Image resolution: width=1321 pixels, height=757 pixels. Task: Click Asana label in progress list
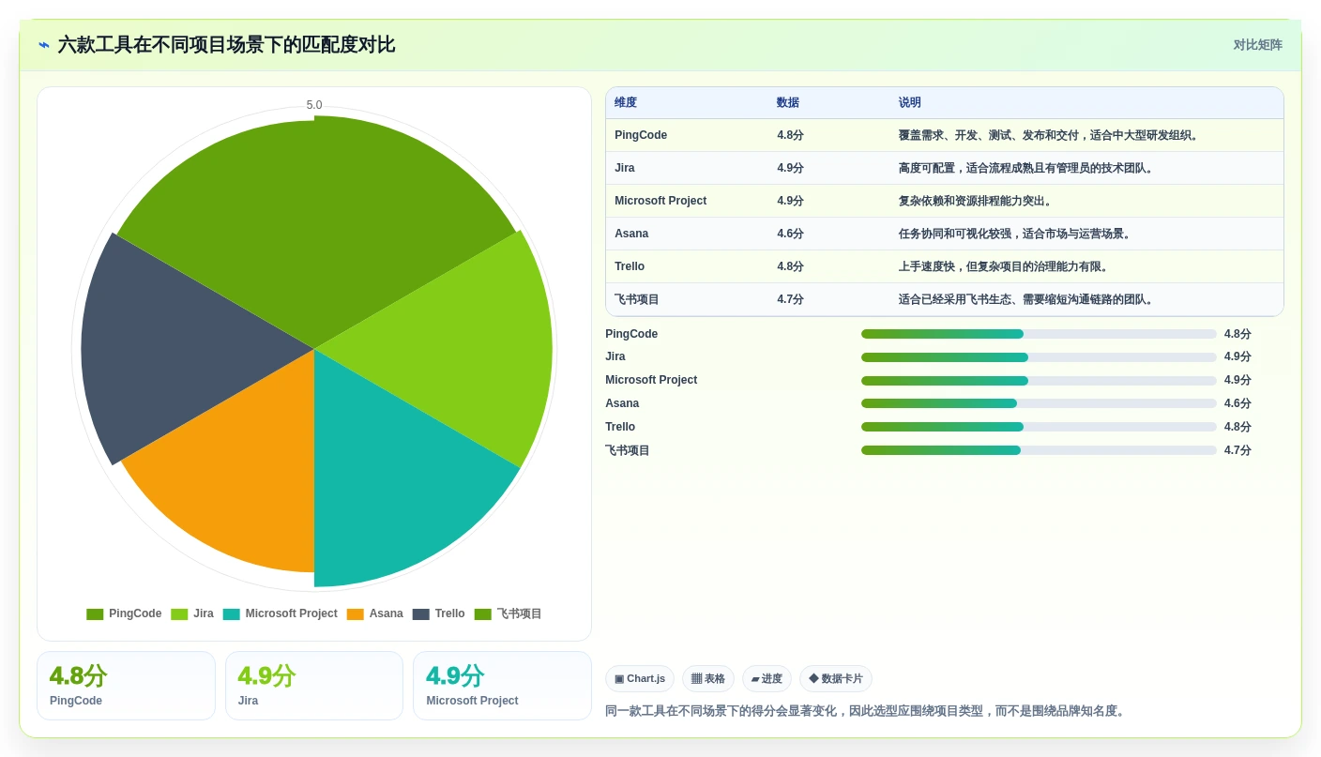coord(622,403)
